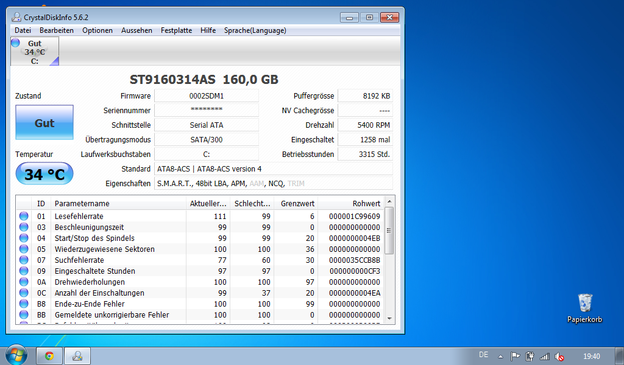Click the CrystalDiskInfo taskbar button
This screenshot has height=365, width=624.
pos(77,356)
